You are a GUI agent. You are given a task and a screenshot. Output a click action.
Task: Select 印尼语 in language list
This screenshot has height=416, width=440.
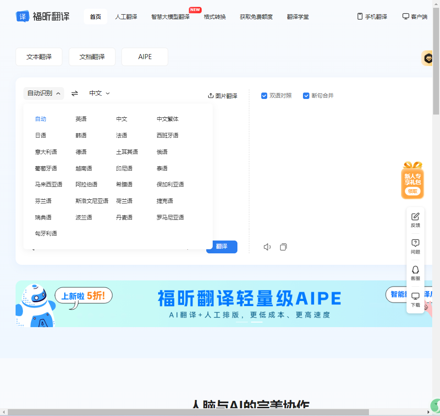[x=124, y=168]
